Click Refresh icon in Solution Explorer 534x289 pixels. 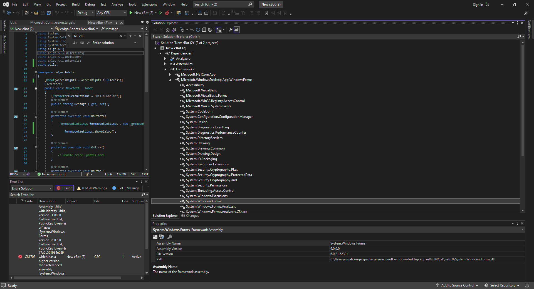coord(198,30)
